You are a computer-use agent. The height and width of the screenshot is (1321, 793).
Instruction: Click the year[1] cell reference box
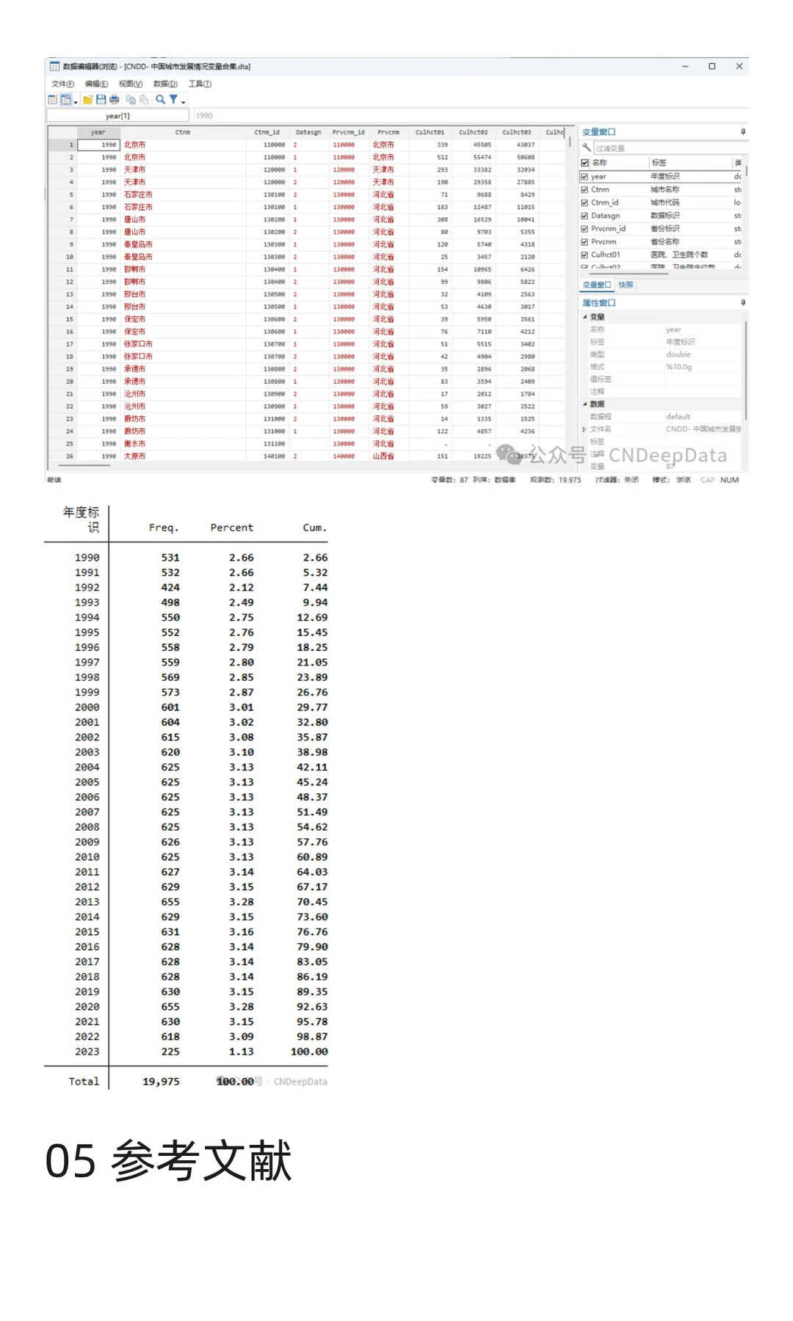[x=117, y=115]
